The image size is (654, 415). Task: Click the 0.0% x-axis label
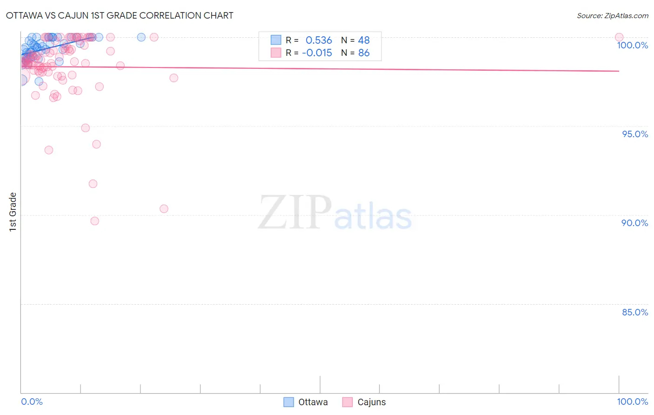tap(32, 402)
